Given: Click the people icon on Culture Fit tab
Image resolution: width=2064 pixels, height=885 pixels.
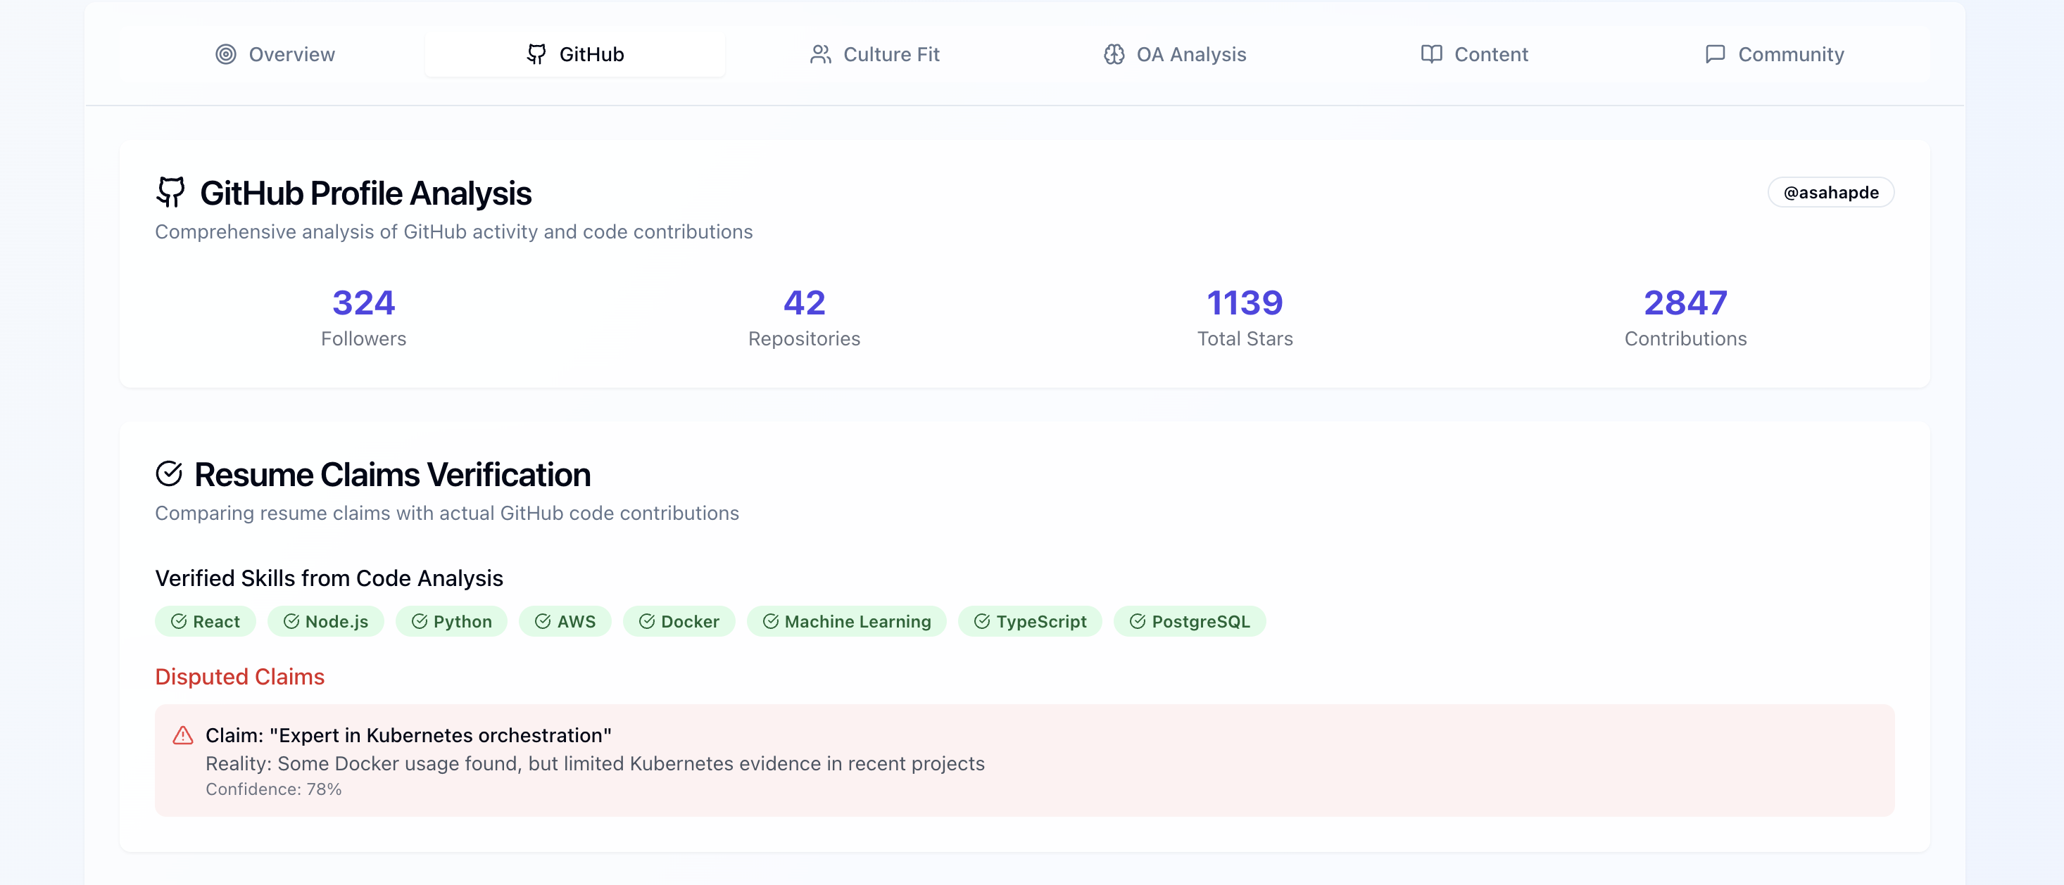Looking at the screenshot, I should [819, 54].
